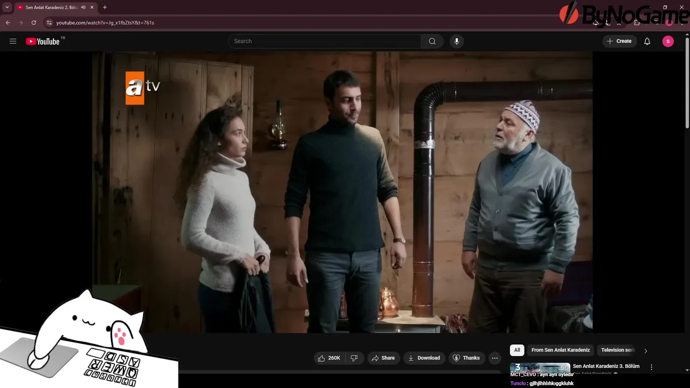Viewport: 690px width, 388px height.
Task: Close the Sen Anlat Karadeniz 2. Bölüm tab
Action: tap(92, 7)
